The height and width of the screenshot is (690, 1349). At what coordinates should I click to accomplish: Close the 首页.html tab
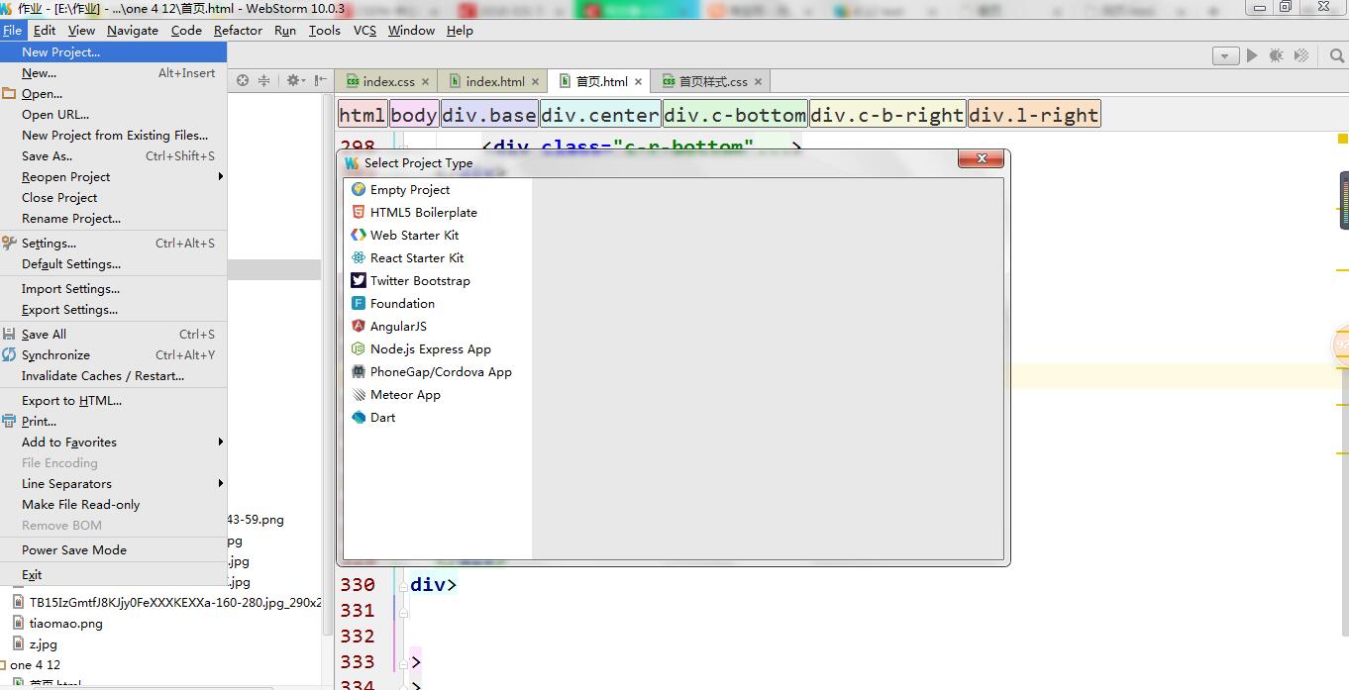[x=639, y=82]
